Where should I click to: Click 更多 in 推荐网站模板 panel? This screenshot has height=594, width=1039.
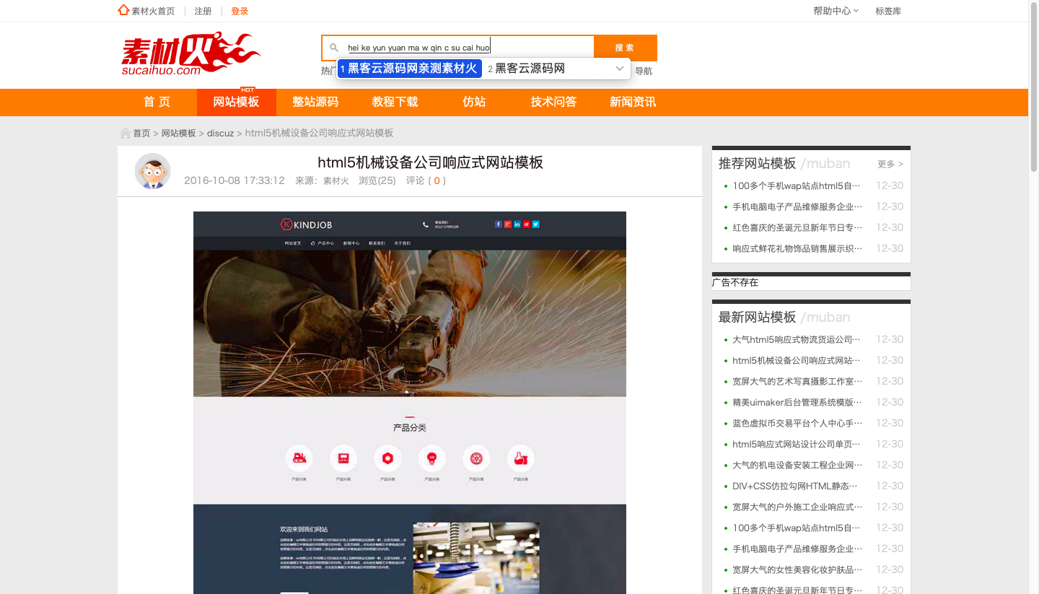pyautogui.click(x=890, y=164)
